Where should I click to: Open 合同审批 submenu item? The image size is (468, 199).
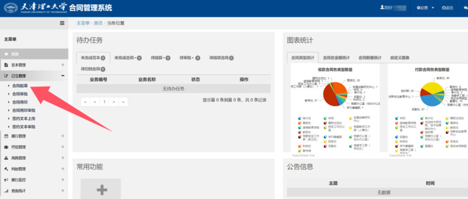pyautogui.click(x=20, y=94)
